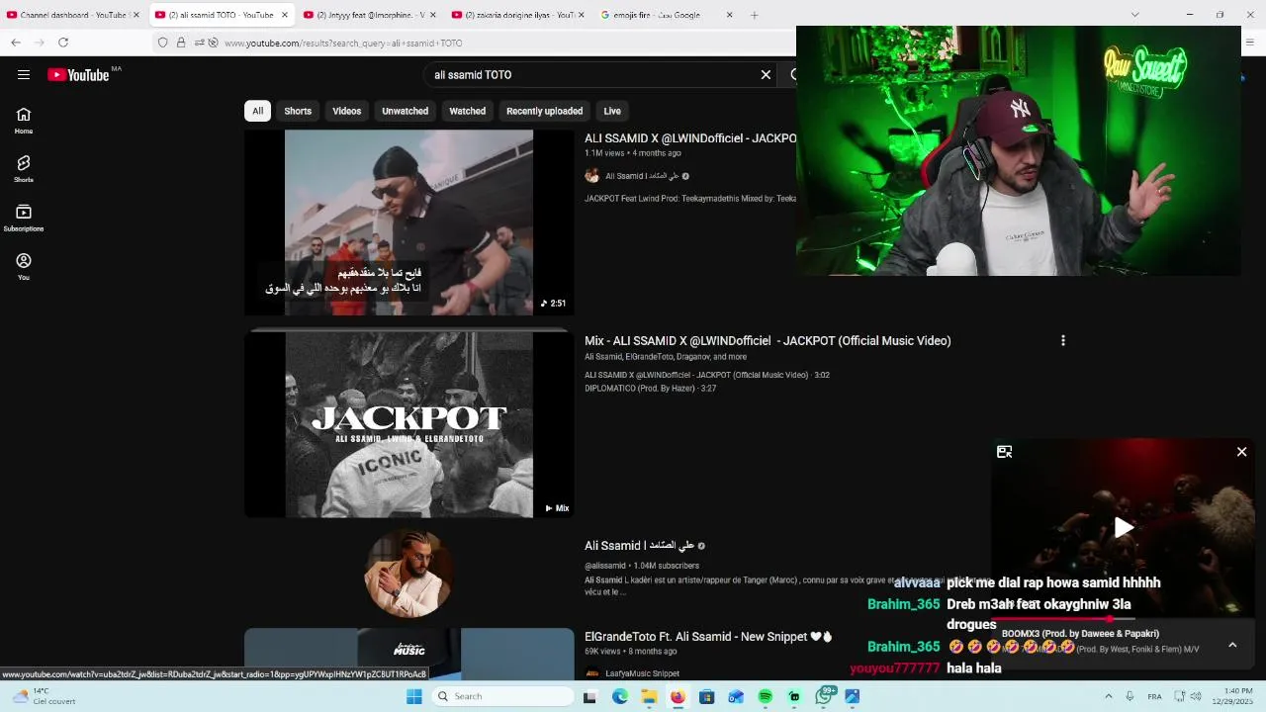
Task: Open the Ali Ssamid channel result name
Action: click(x=639, y=545)
